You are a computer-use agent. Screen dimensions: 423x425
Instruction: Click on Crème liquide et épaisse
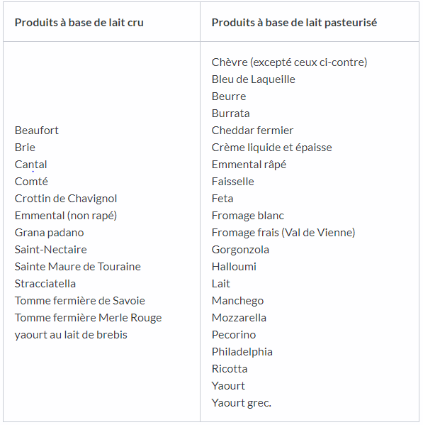tap(271, 148)
